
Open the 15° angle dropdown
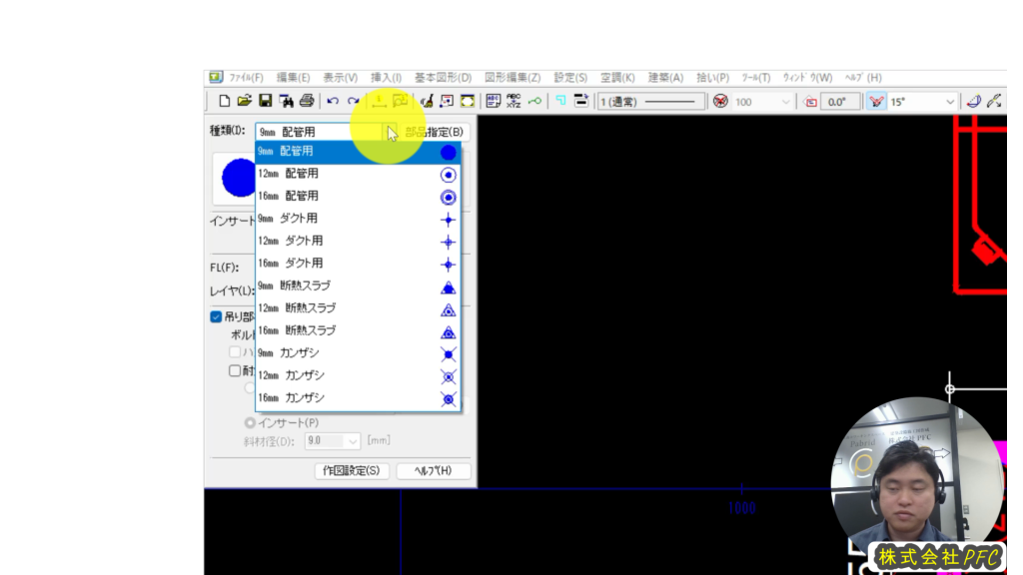[950, 101]
